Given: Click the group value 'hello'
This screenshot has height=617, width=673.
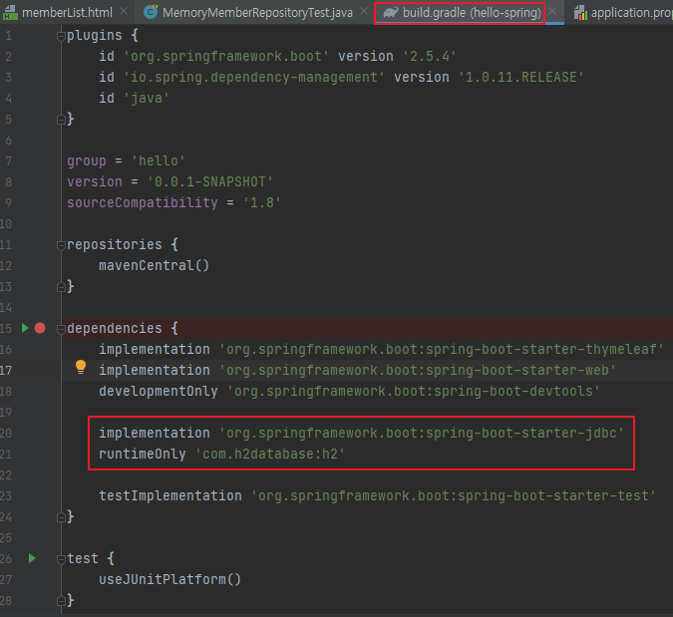Looking at the screenshot, I should point(158,160).
